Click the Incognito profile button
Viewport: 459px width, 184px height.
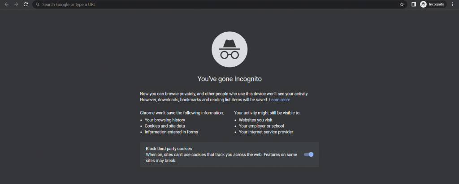click(x=433, y=4)
